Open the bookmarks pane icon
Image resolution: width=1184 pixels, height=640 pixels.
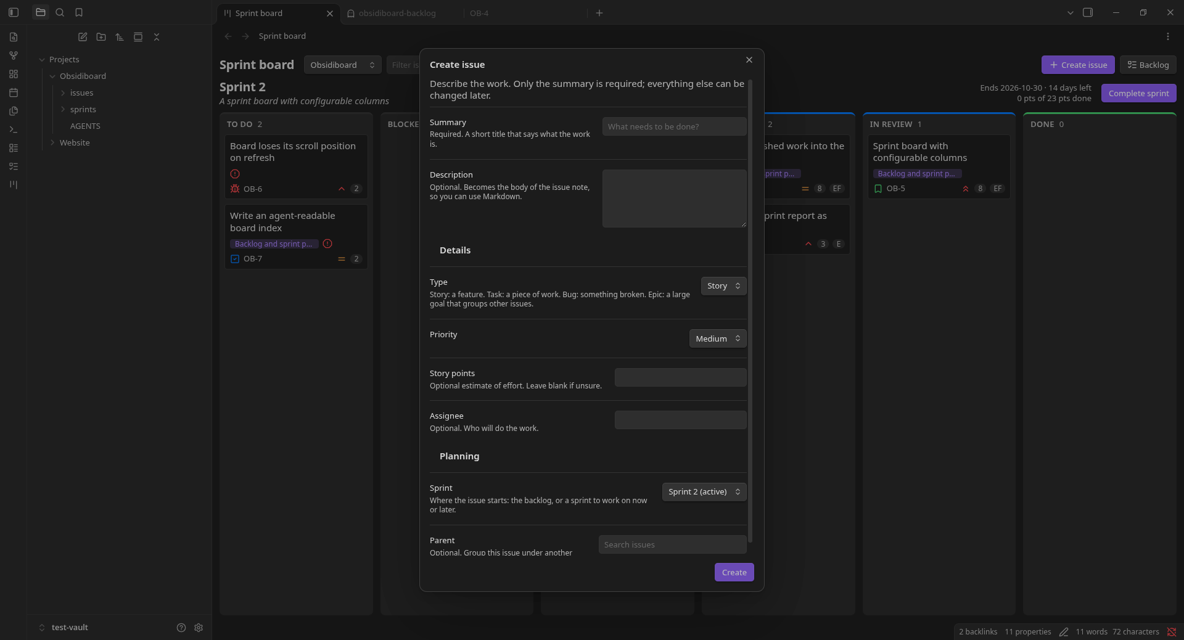coord(79,12)
